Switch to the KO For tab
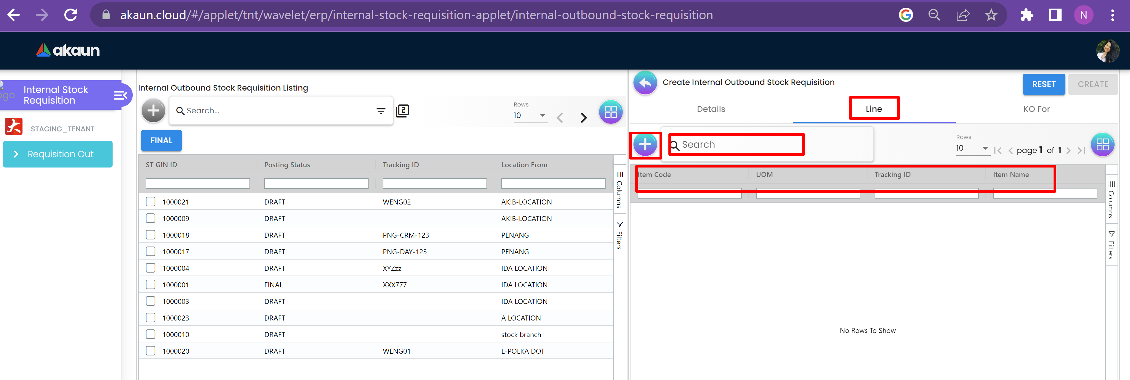This screenshot has width=1130, height=380. [x=1036, y=109]
